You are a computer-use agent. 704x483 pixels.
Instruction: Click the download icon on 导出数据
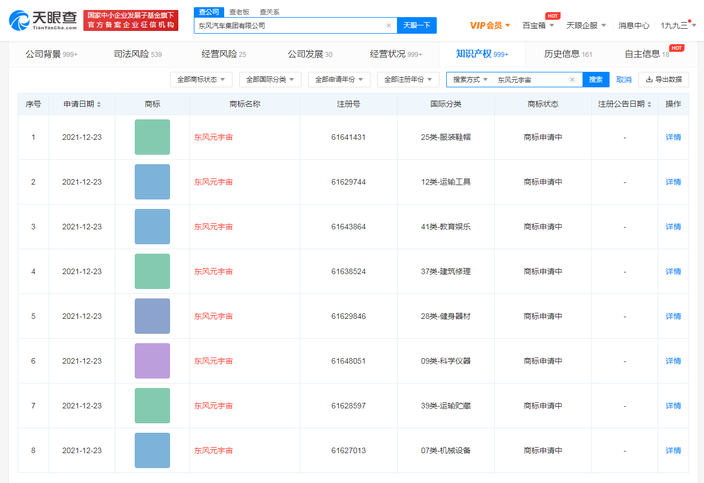click(x=649, y=80)
